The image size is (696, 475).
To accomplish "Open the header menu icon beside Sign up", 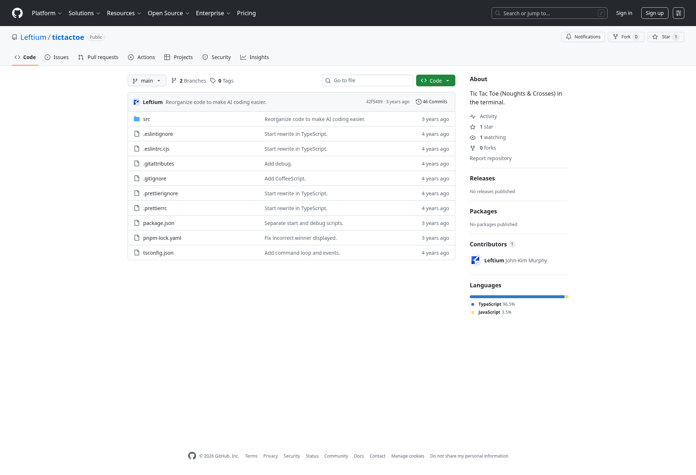I will click(679, 13).
